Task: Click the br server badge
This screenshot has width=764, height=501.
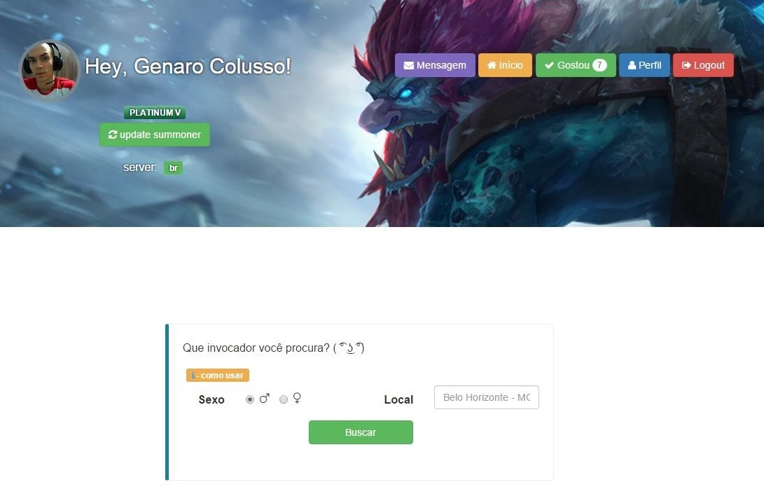Action: (173, 168)
